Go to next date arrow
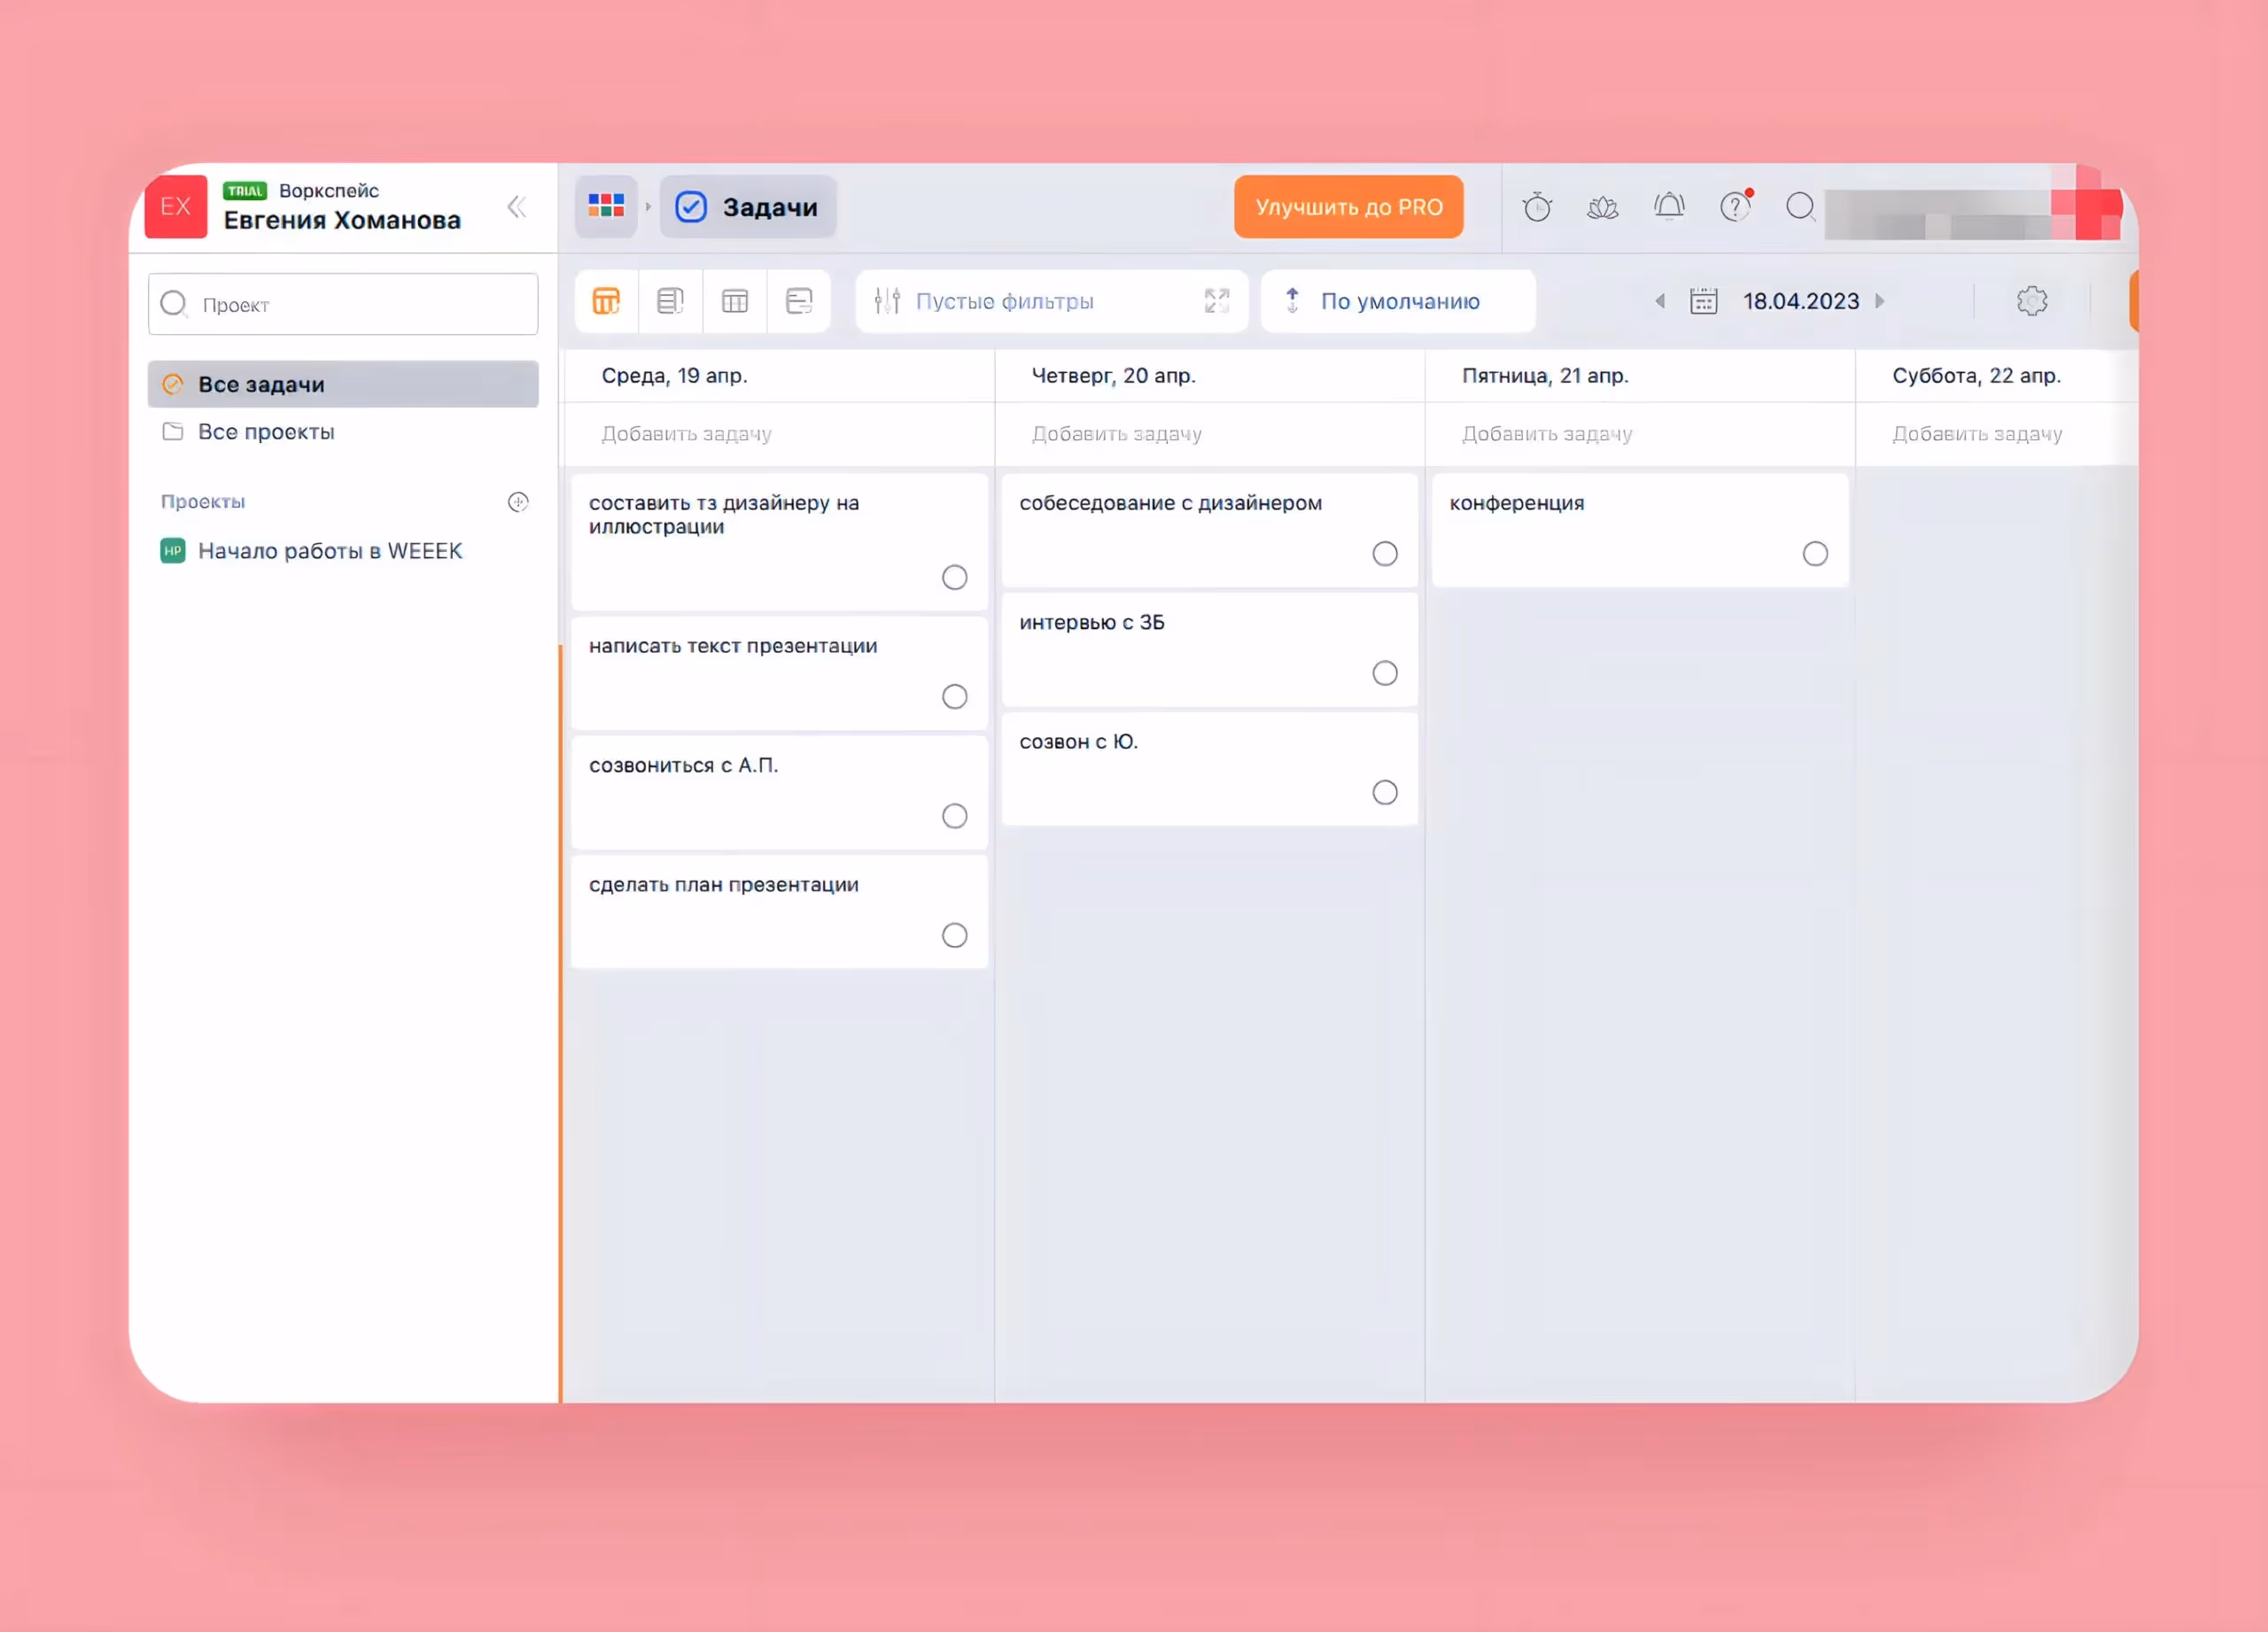 (1879, 301)
